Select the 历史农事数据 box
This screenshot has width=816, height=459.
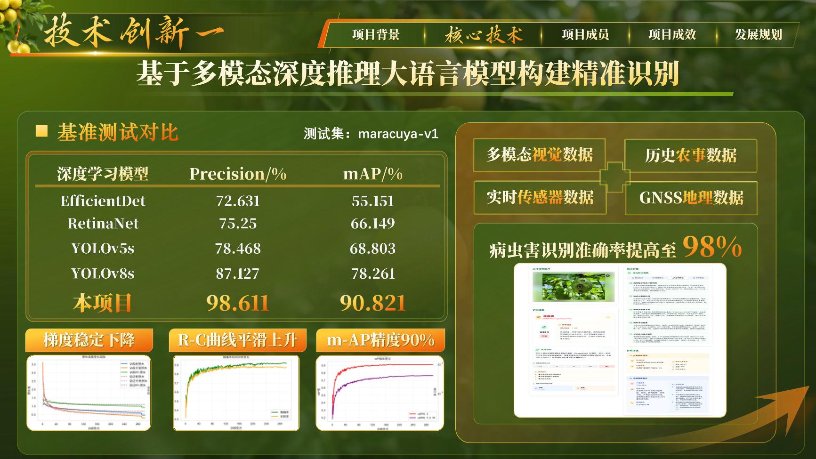tap(690, 155)
